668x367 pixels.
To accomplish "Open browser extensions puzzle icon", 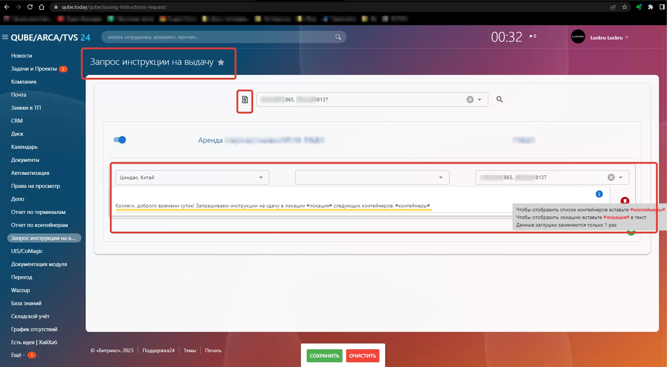I will 650,7.
